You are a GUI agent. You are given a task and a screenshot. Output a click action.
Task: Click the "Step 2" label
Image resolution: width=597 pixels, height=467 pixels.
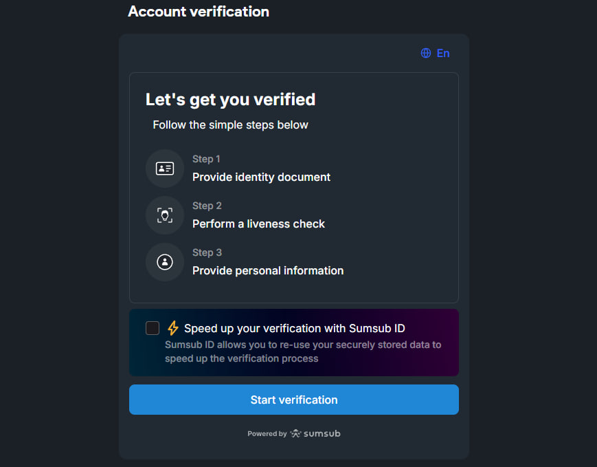coord(207,206)
